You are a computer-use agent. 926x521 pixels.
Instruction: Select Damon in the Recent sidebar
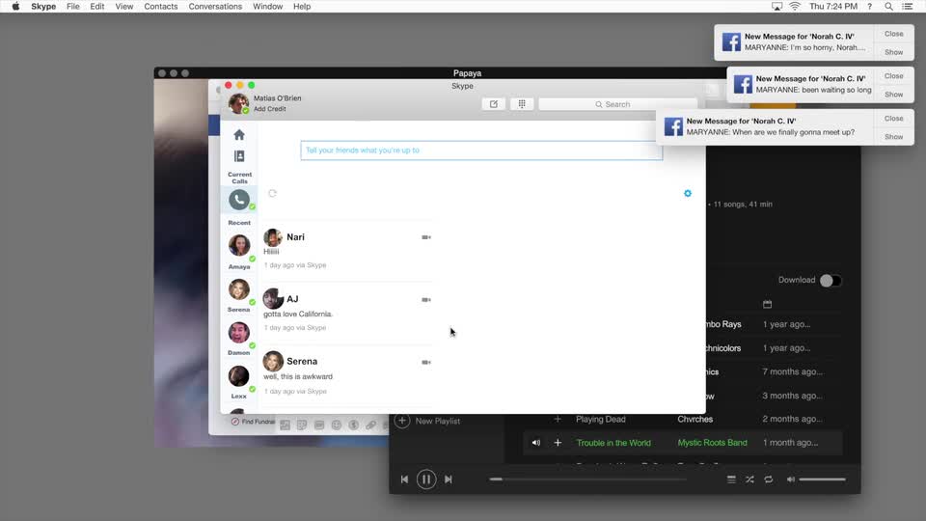point(239,333)
